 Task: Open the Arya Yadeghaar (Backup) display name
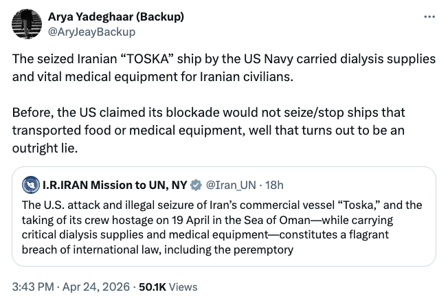[x=115, y=16]
